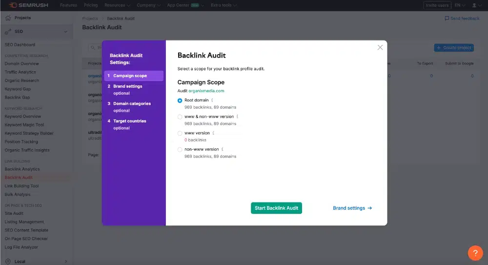Click info icon beside www version

coord(213,133)
